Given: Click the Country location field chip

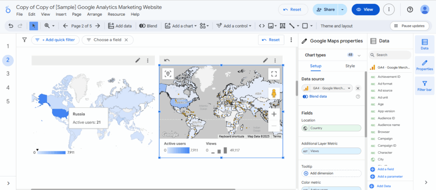Looking at the screenshot, I should (331, 128).
